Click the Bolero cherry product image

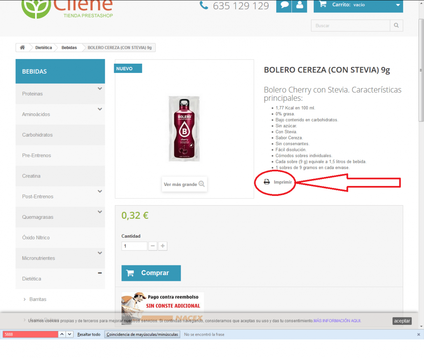(x=184, y=128)
